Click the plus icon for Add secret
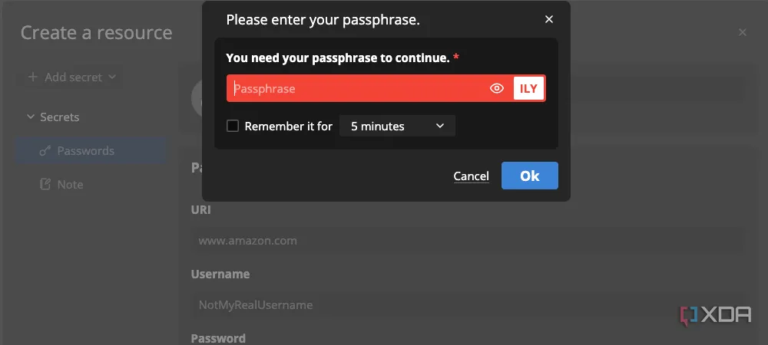 click(32, 77)
